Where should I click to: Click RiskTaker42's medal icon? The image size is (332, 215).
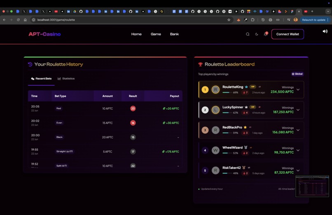click(244, 168)
